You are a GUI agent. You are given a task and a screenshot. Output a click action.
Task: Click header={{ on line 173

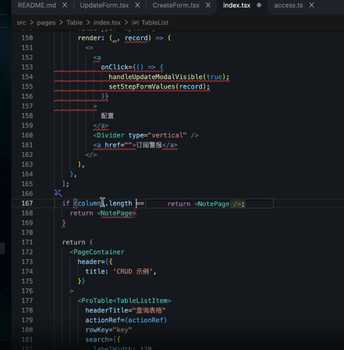95,261
